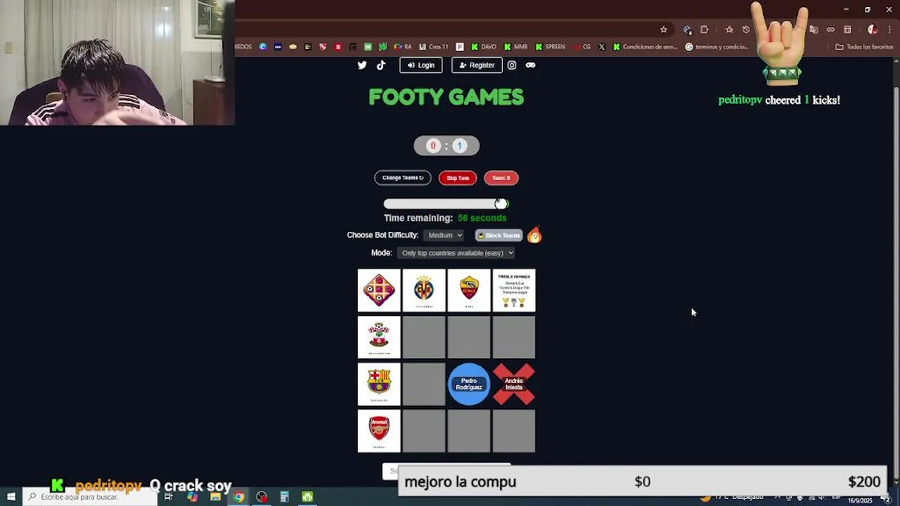The image size is (900, 506).
Task: Open the Mode dropdown
Action: tap(456, 253)
